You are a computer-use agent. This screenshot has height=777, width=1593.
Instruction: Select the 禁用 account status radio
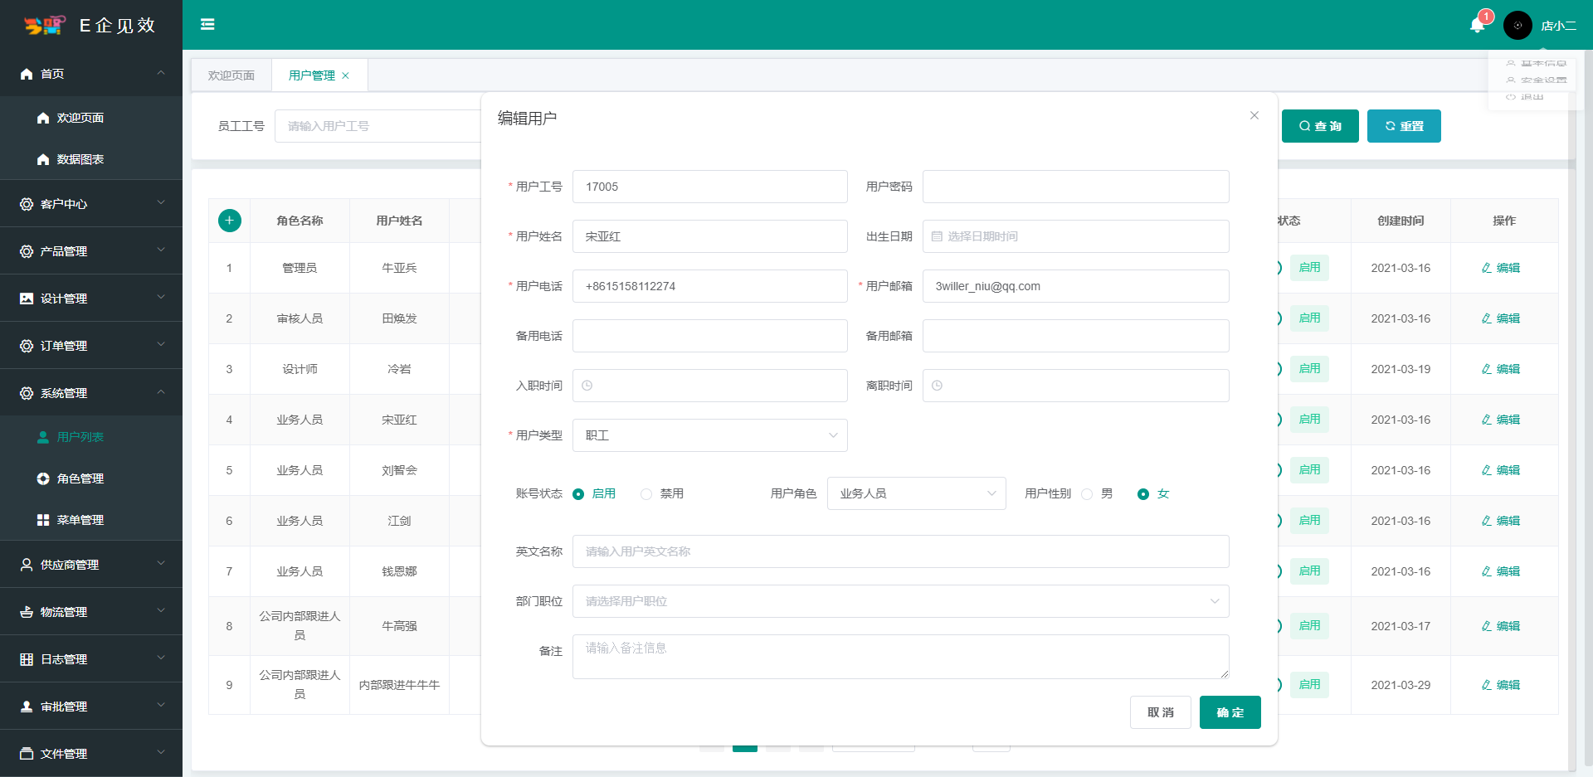(646, 494)
